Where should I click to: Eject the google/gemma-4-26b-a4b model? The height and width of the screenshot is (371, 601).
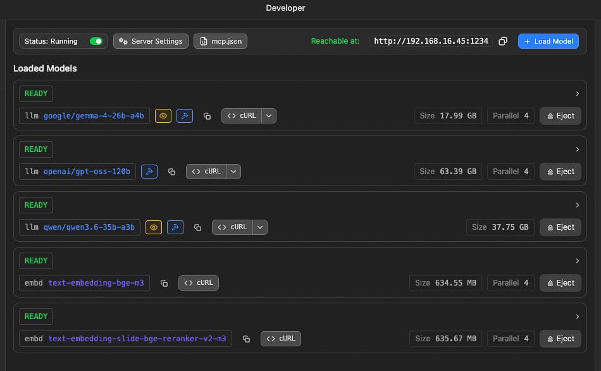pos(561,116)
